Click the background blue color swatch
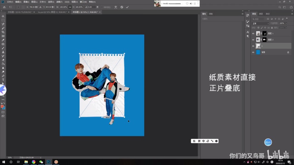 [4, 108]
